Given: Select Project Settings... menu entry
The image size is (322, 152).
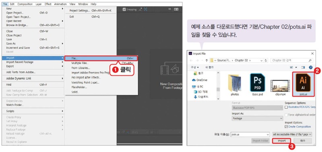Looking at the screenshot, I should coord(90,11).
